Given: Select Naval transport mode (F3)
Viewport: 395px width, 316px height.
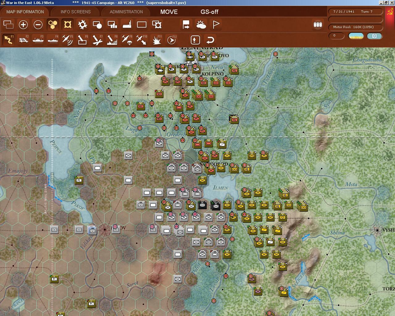Looking at the screenshot, I should pos(38,40).
